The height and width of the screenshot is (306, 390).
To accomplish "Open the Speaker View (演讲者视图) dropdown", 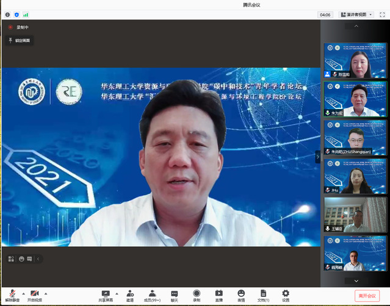I will 356,15.
